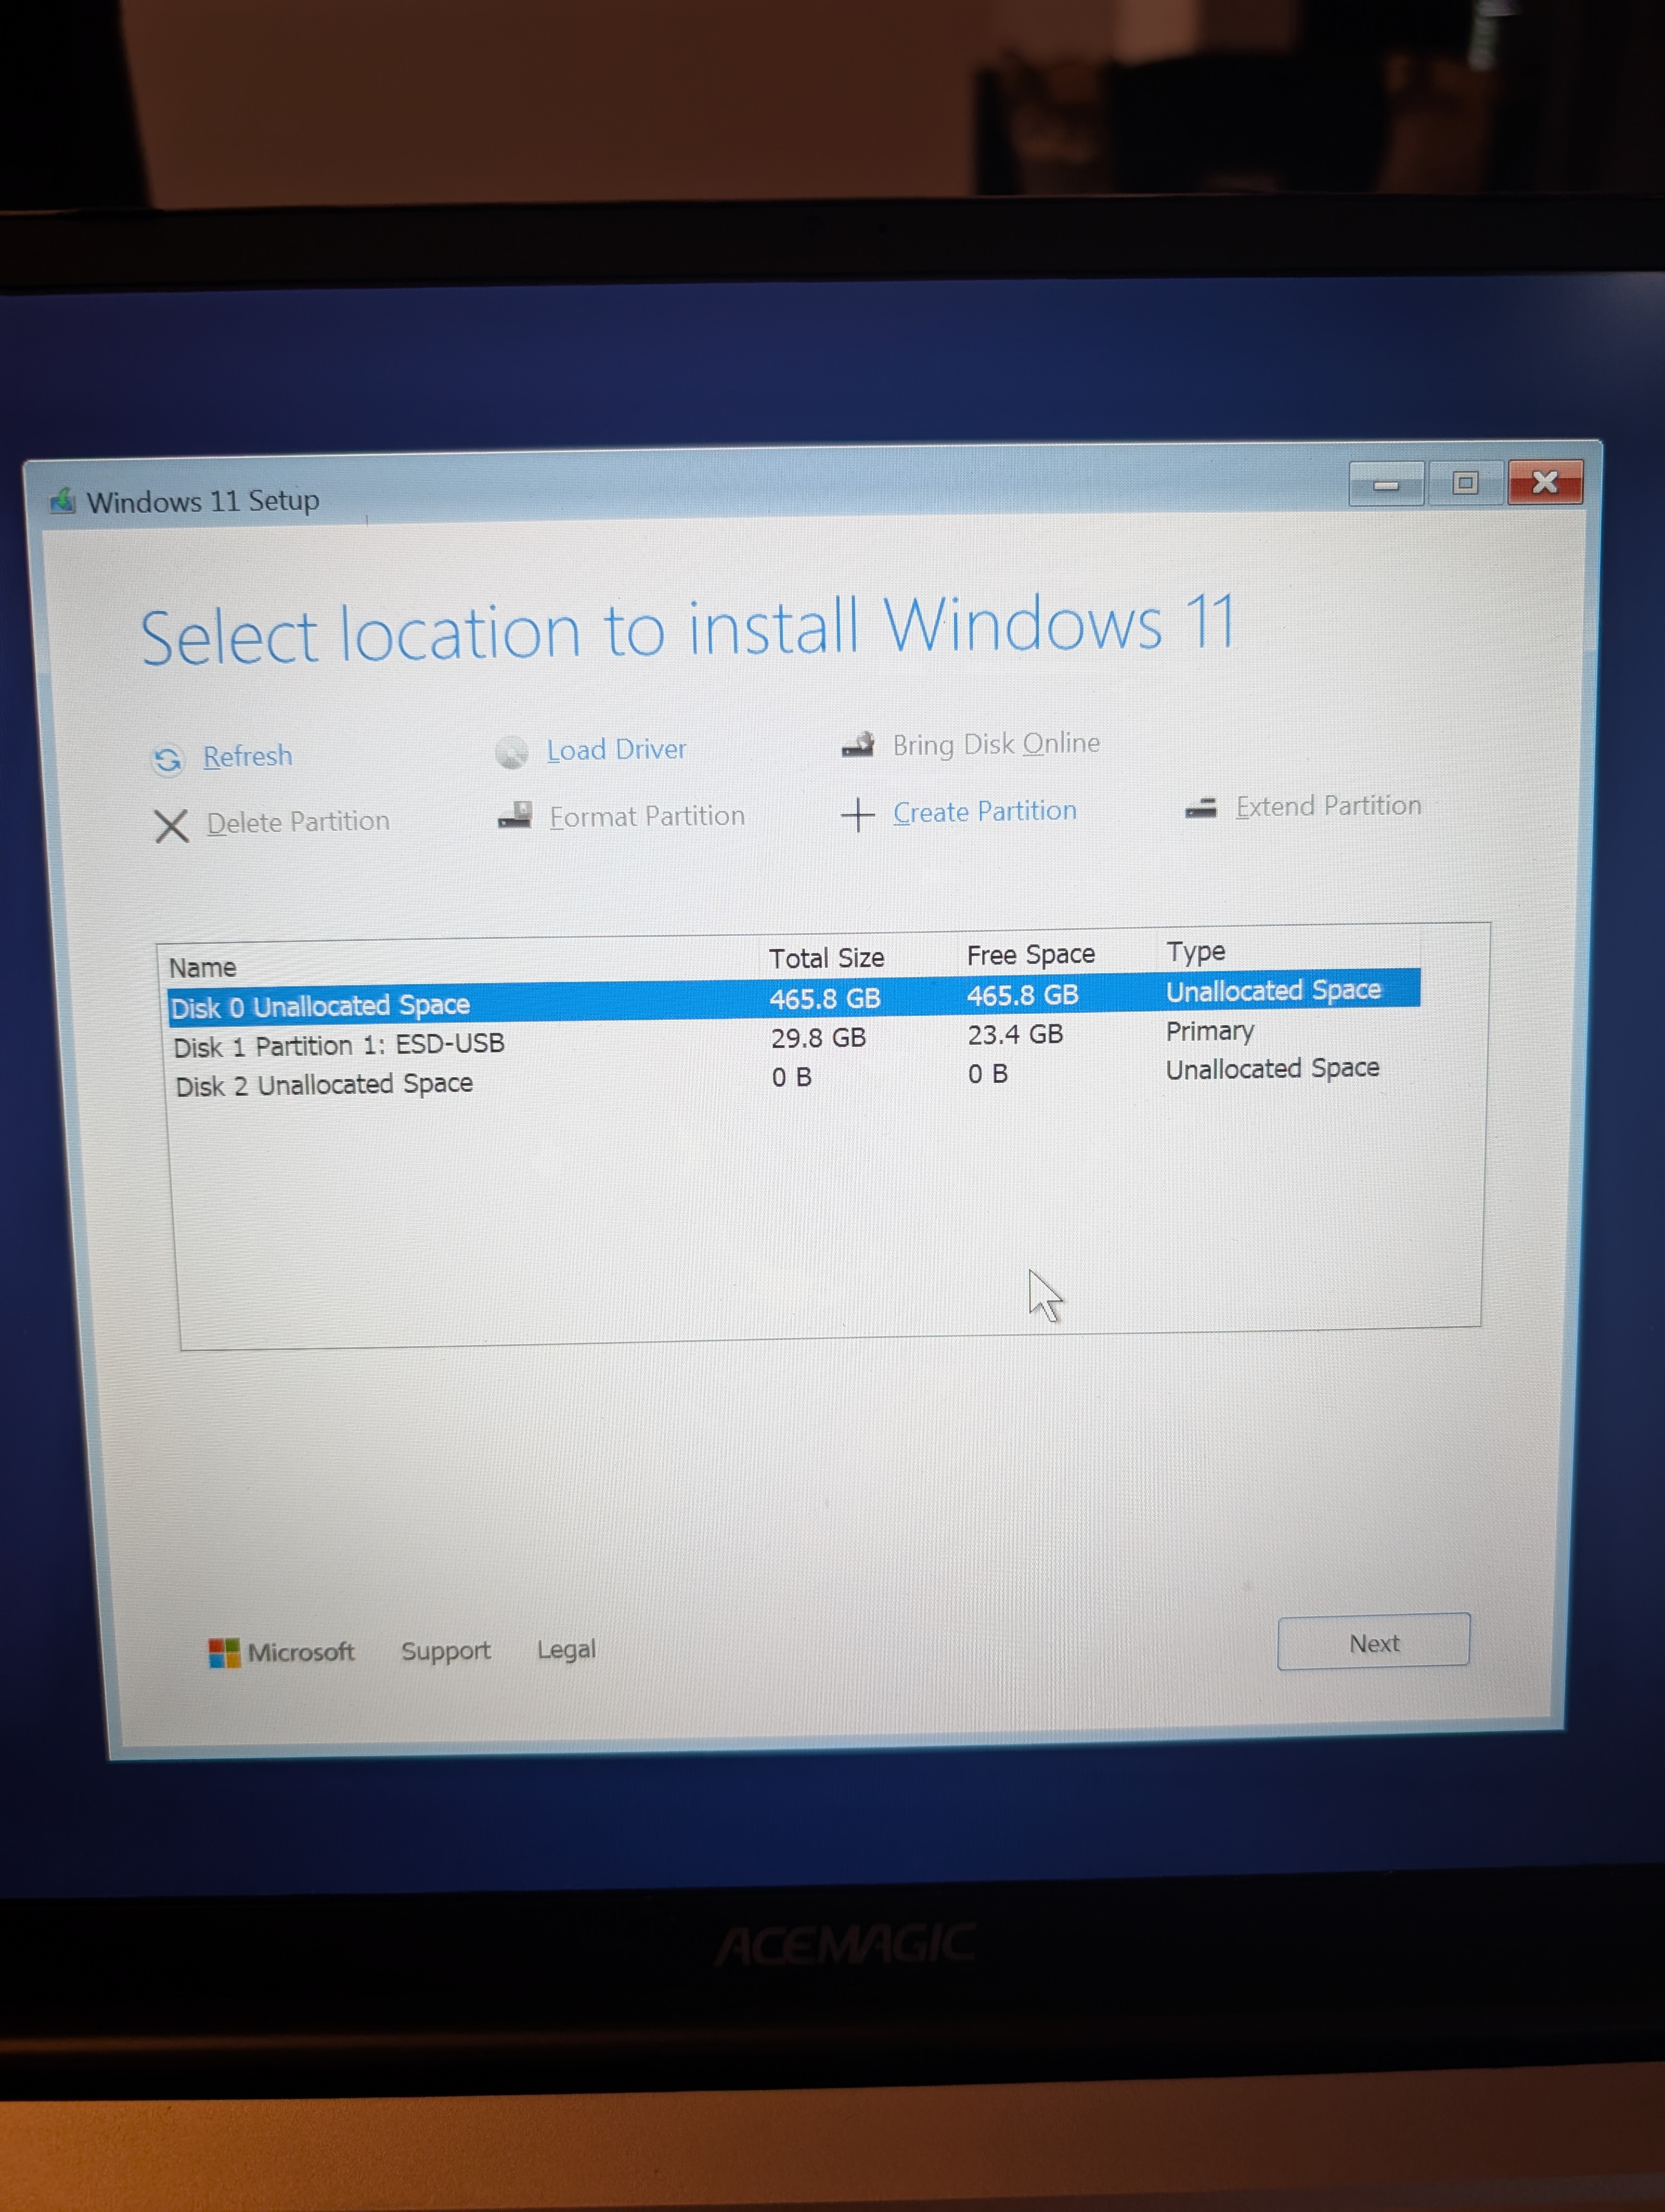Viewport: 1665px width, 2212px height.
Task: Click the Bring Disk Online label
Action: tap(996, 744)
